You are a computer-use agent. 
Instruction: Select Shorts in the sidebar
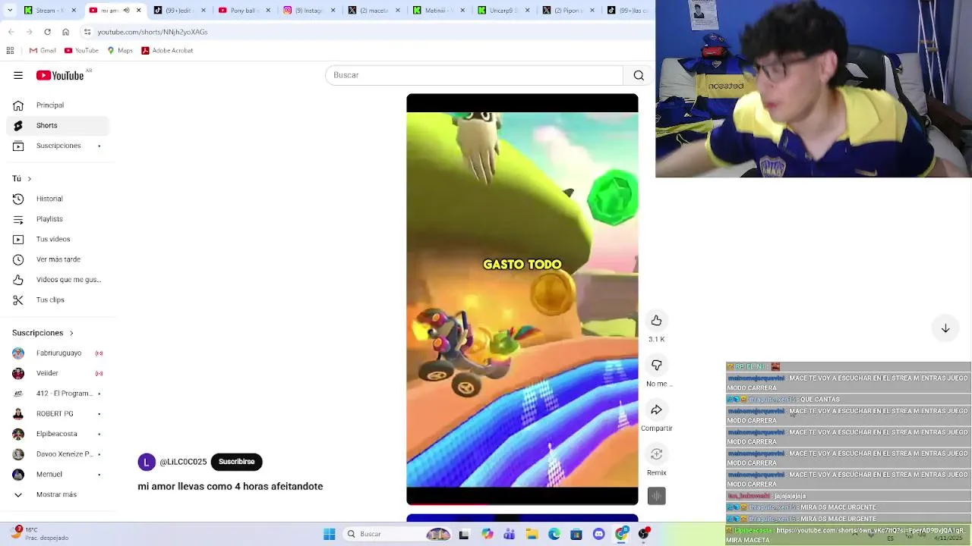point(58,125)
